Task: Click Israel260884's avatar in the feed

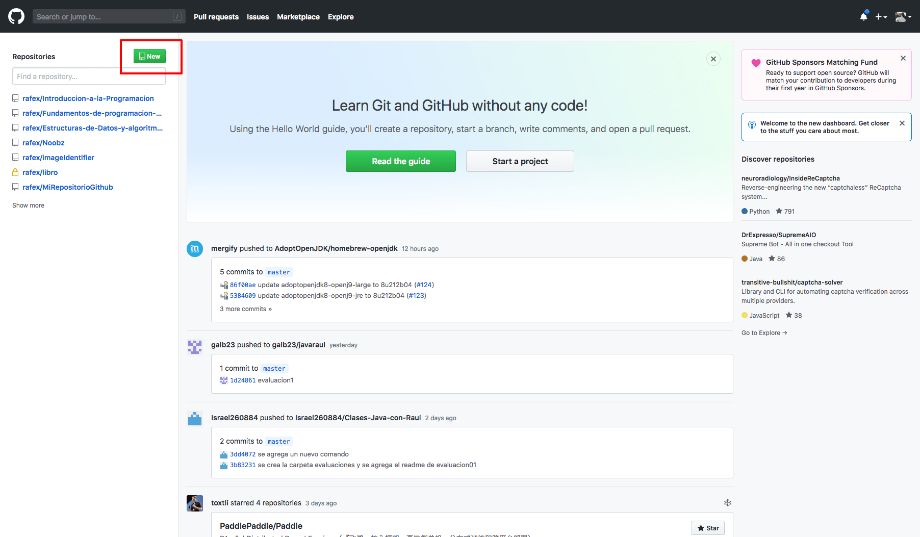Action: pyautogui.click(x=194, y=418)
